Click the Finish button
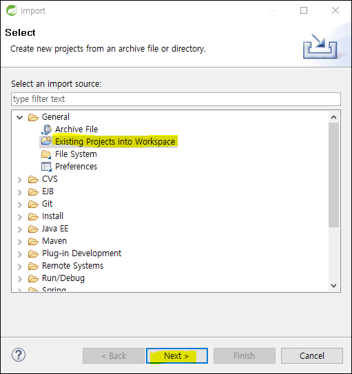Image resolution: width=352 pixels, height=374 pixels. coord(245,355)
